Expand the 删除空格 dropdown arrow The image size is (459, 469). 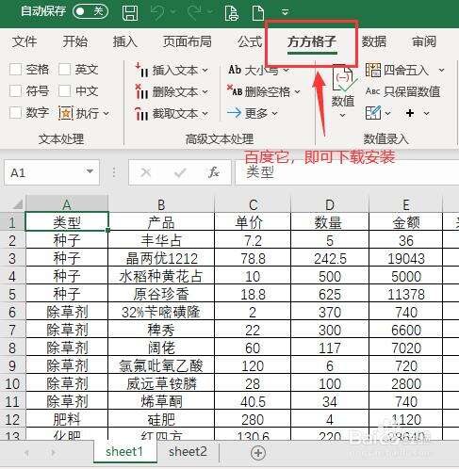(297, 92)
